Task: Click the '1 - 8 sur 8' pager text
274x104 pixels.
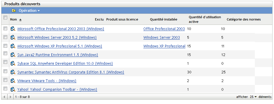Action: [22, 97]
